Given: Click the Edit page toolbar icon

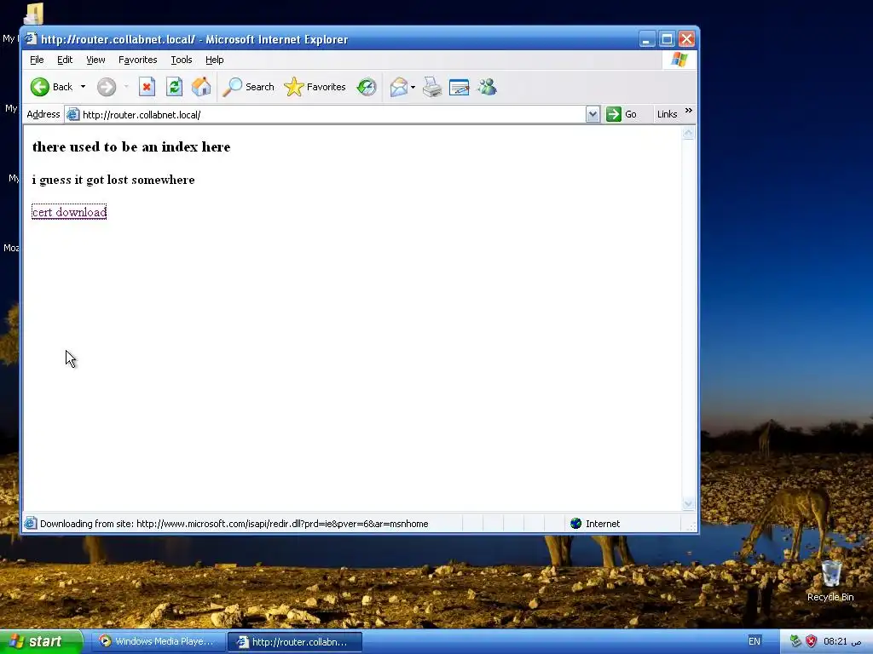Looking at the screenshot, I should 460,87.
